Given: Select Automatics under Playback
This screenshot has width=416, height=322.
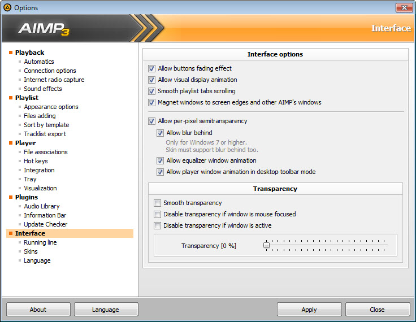Looking at the screenshot, I should tap(39, 62).
